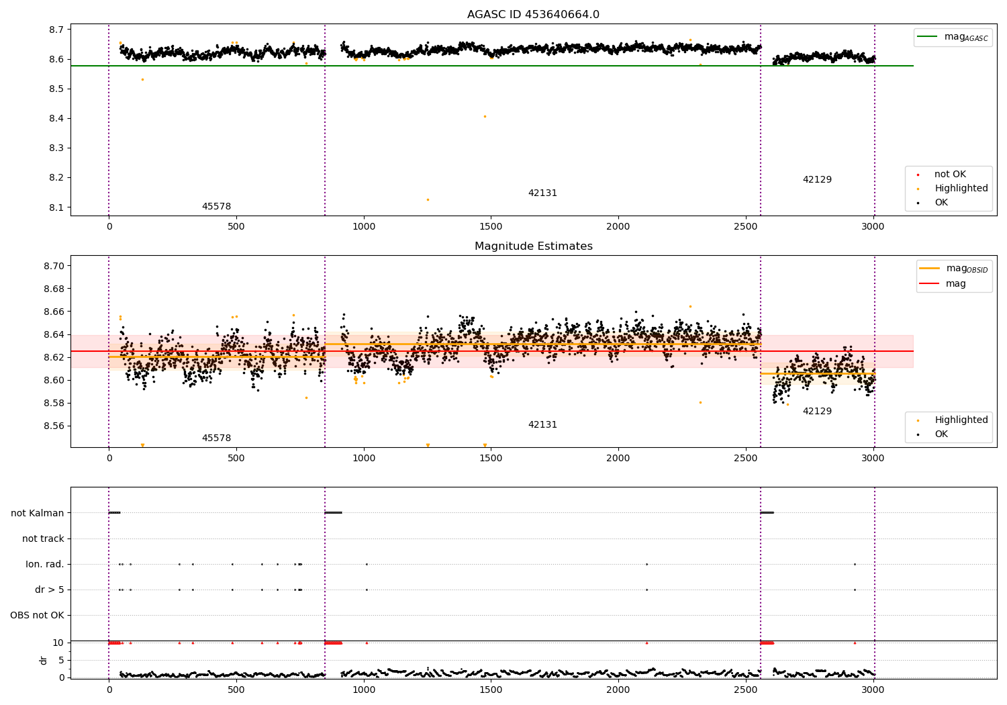
Task: Click the 'dr' y-axis label in bottom plot
Action: click(x=44, y=660)
